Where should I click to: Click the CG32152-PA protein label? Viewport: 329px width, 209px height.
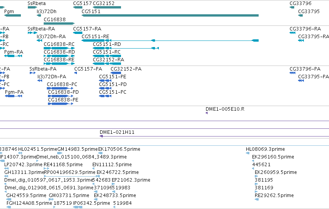126,69
